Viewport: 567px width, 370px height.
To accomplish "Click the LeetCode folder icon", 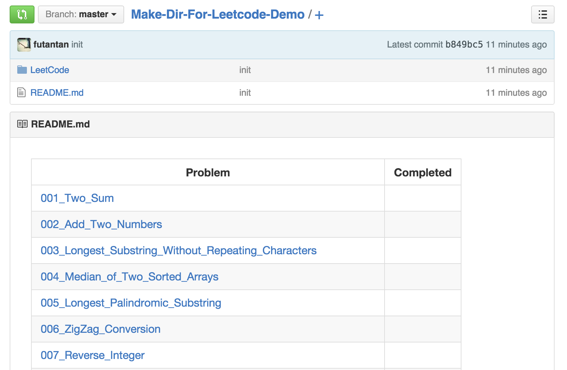I will point(22,70).
